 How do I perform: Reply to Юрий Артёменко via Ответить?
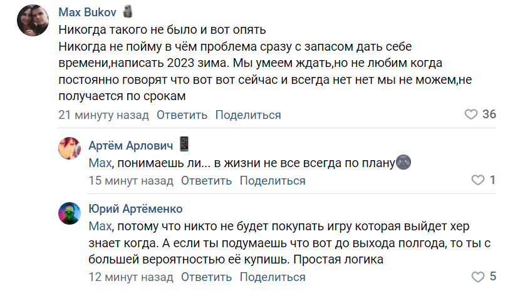(x=206, y=277)
